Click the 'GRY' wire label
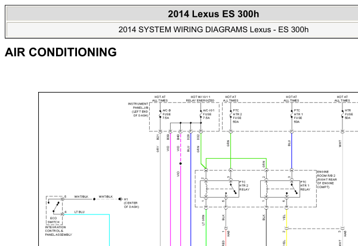This screenshot has height=246, width=358. 158,149
